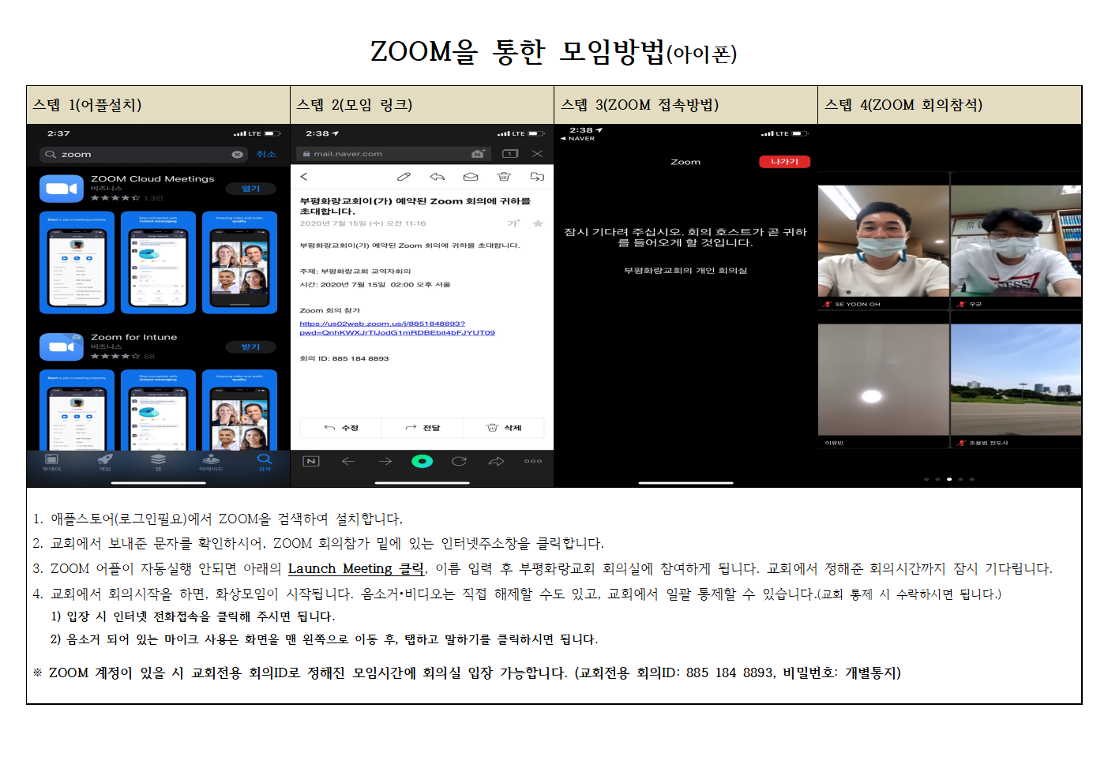This screenshot has height=783, width=1108.
Task: Open the 게임 games tab
Action: (x=105, y=463)
